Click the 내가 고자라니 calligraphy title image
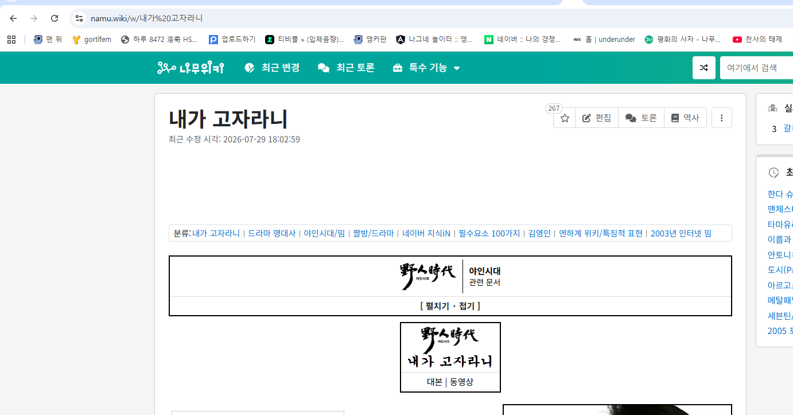793x415 pixels. (450, 361)
